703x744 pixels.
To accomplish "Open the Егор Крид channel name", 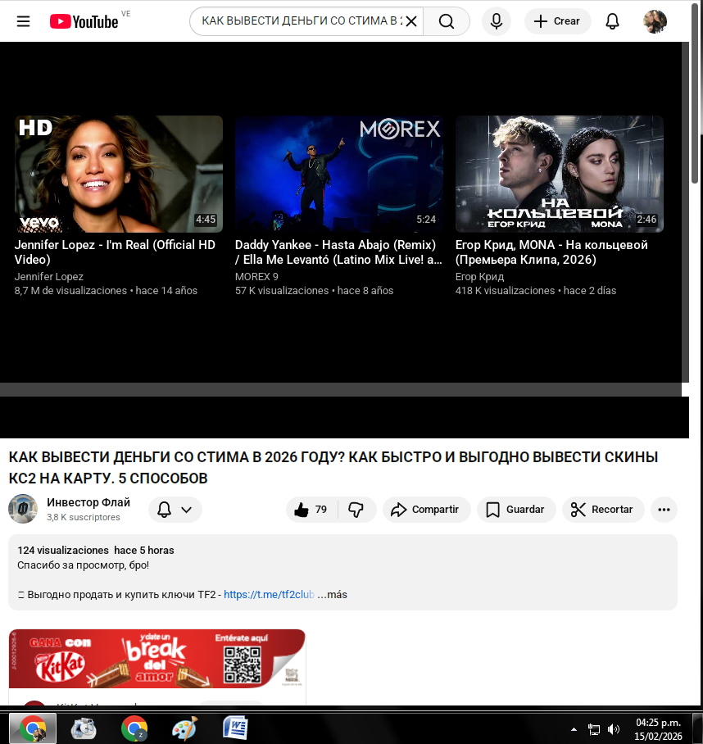I will [x=479, y=277].
